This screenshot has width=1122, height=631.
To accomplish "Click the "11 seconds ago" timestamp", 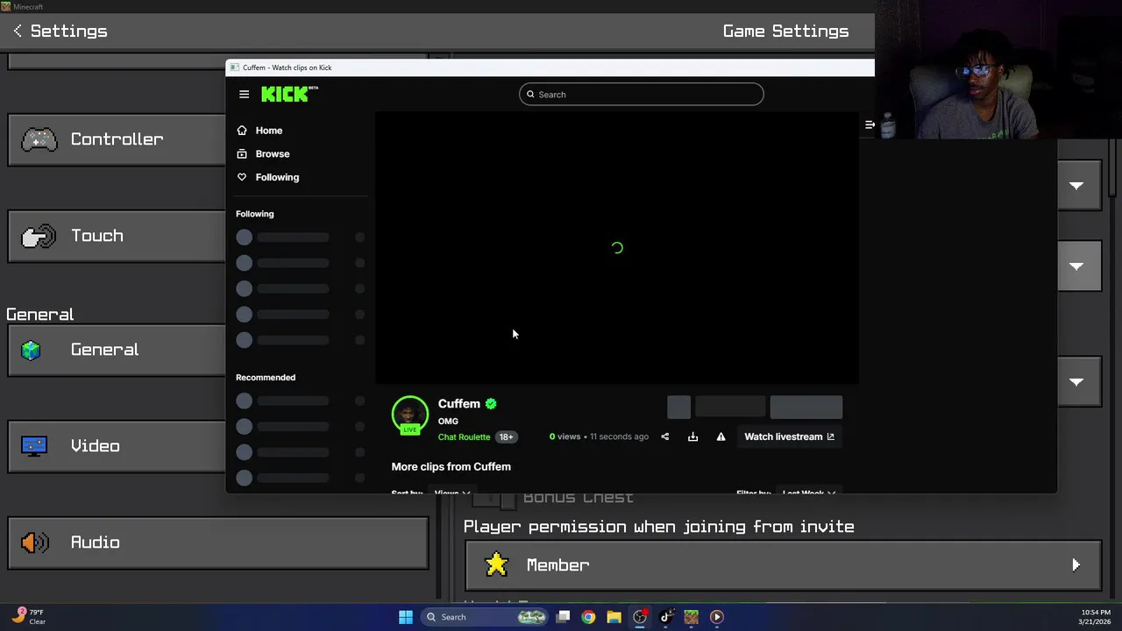I will (x=619, y=436).
